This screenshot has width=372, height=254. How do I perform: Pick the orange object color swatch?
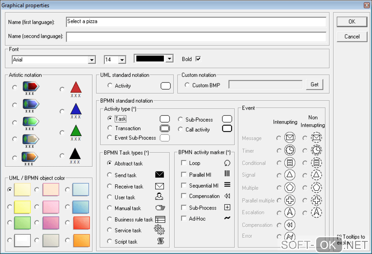(81, 240)
